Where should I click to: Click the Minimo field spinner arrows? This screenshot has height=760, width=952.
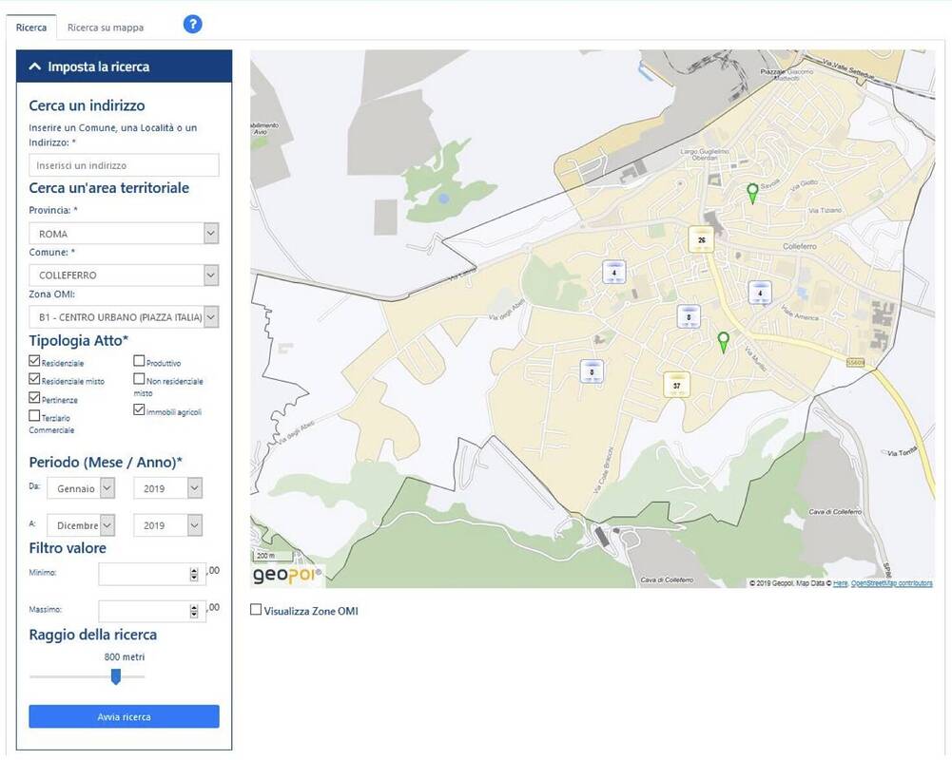(x=194, y=575)
